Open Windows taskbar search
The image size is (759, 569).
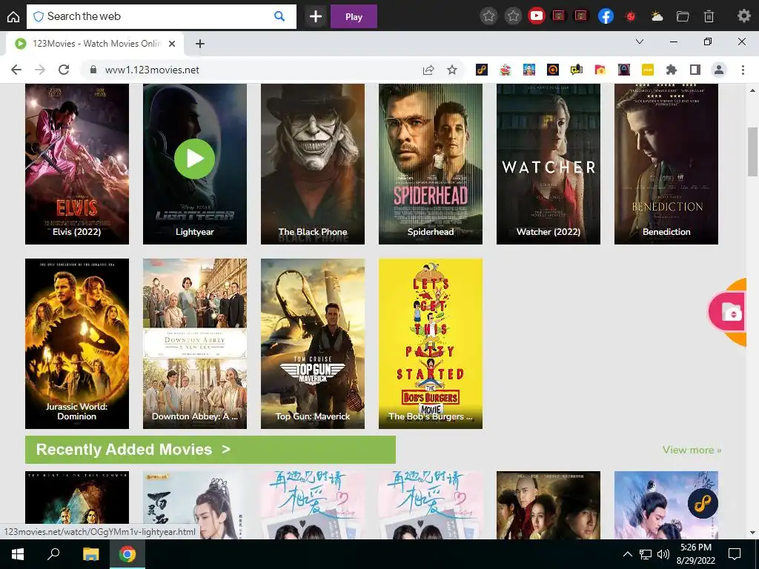point(53,554)
